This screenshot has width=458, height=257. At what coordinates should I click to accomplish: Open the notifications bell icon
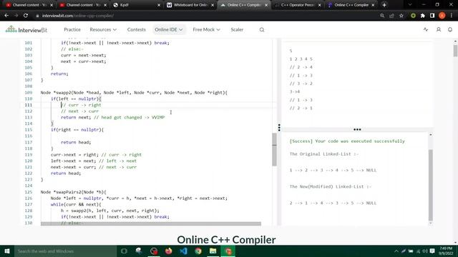click(x=450, y=29)
